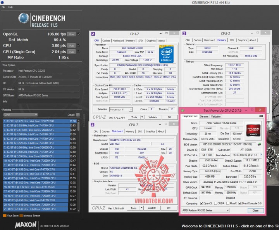The image size is (279, 230).
Task: Open Tools dropdown arrow in CPU tab window
Action: [x=142, y=117]
